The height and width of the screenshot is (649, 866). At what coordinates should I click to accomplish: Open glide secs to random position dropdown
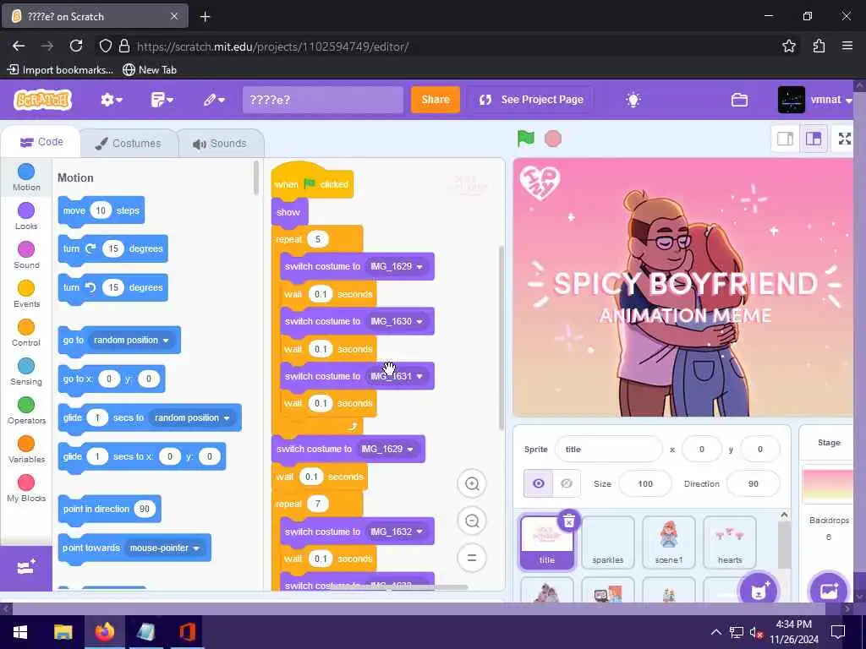coord(192,417)
